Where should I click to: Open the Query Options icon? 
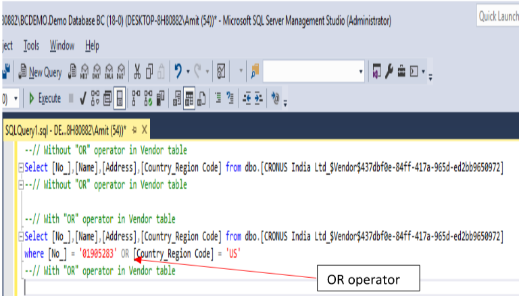click(107, 98)
